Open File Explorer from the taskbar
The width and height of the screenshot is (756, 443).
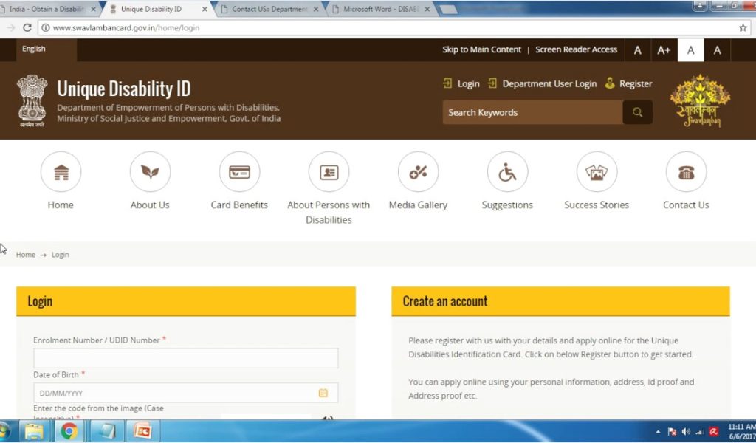click(34, 431)
